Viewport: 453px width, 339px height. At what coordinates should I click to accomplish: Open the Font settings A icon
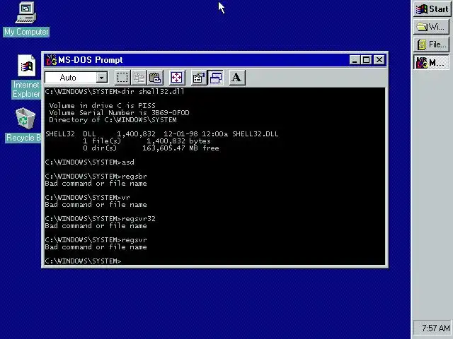coord(237,78)
